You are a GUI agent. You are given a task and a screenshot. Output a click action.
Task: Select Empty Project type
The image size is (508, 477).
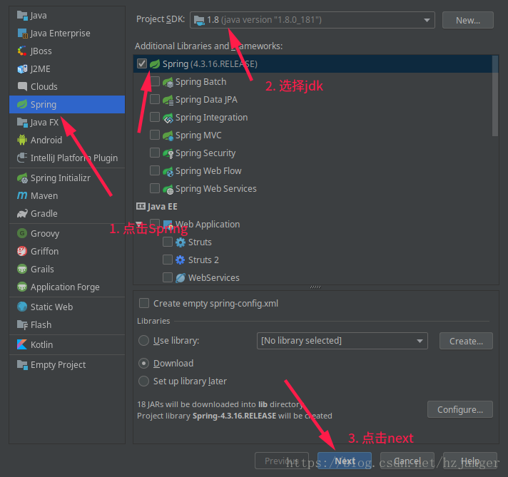point(67,364)
